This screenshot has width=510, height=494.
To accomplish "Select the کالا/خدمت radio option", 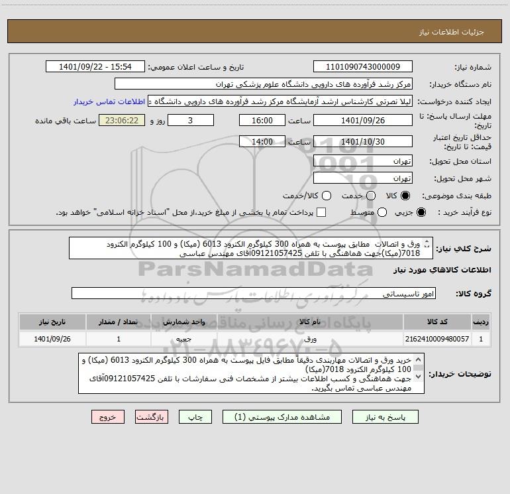I will [327, 196].
